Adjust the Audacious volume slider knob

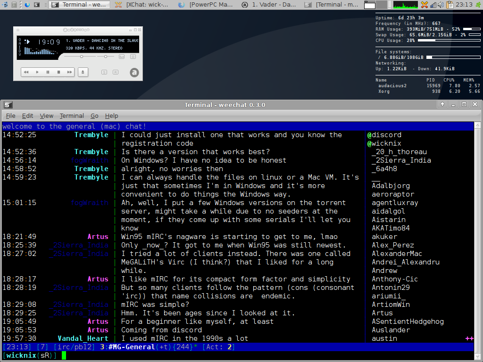pos(82,57)
